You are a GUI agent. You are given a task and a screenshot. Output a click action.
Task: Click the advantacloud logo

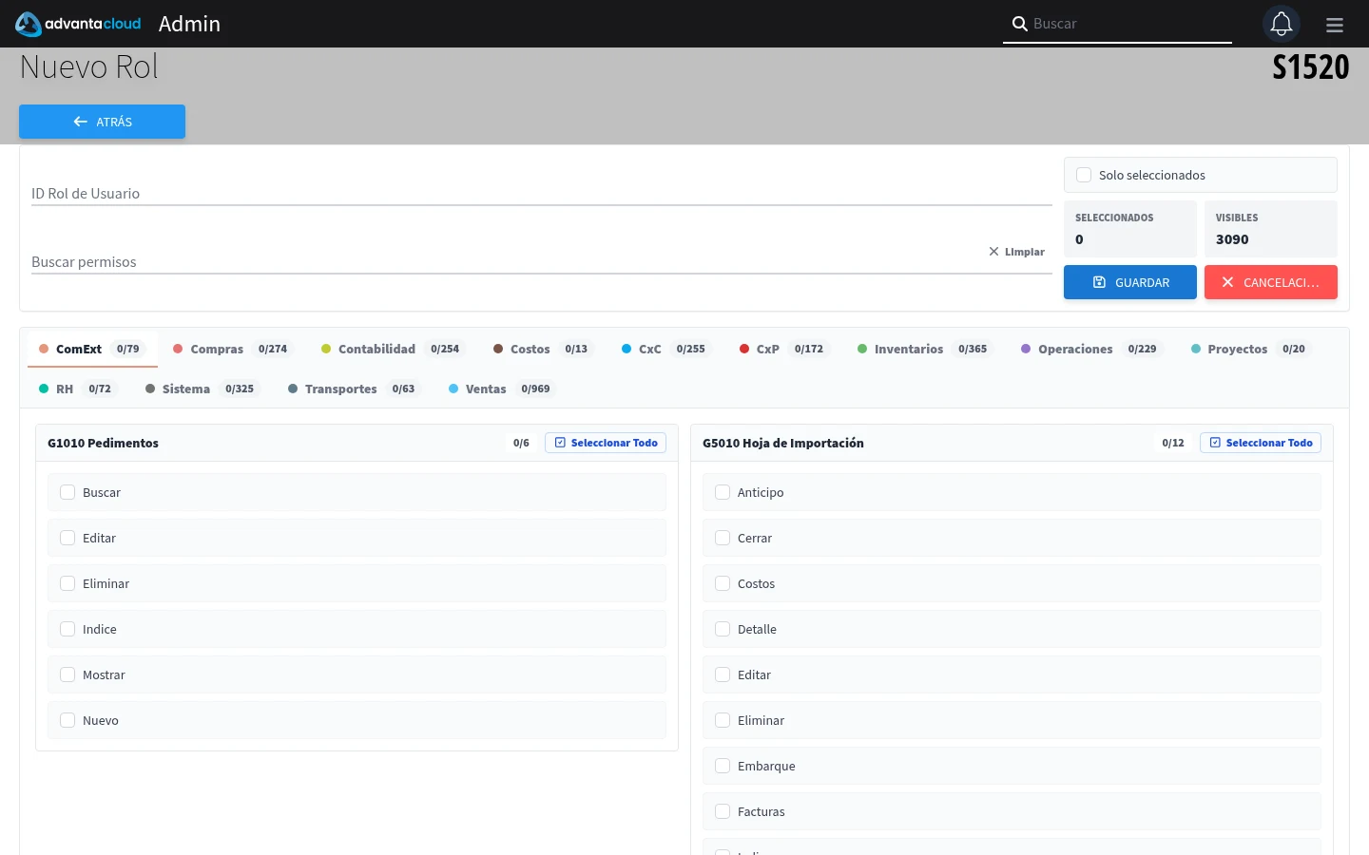coord(78,24)
